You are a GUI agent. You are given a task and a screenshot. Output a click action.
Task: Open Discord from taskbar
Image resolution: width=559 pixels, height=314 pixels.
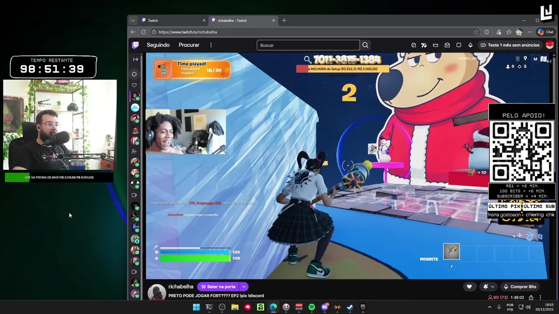click(324, 307)
